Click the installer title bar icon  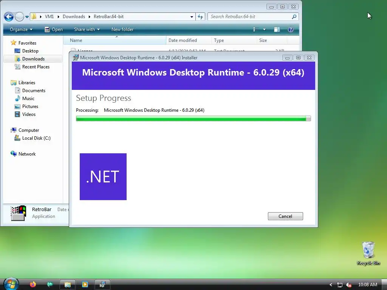pos(76,58)
